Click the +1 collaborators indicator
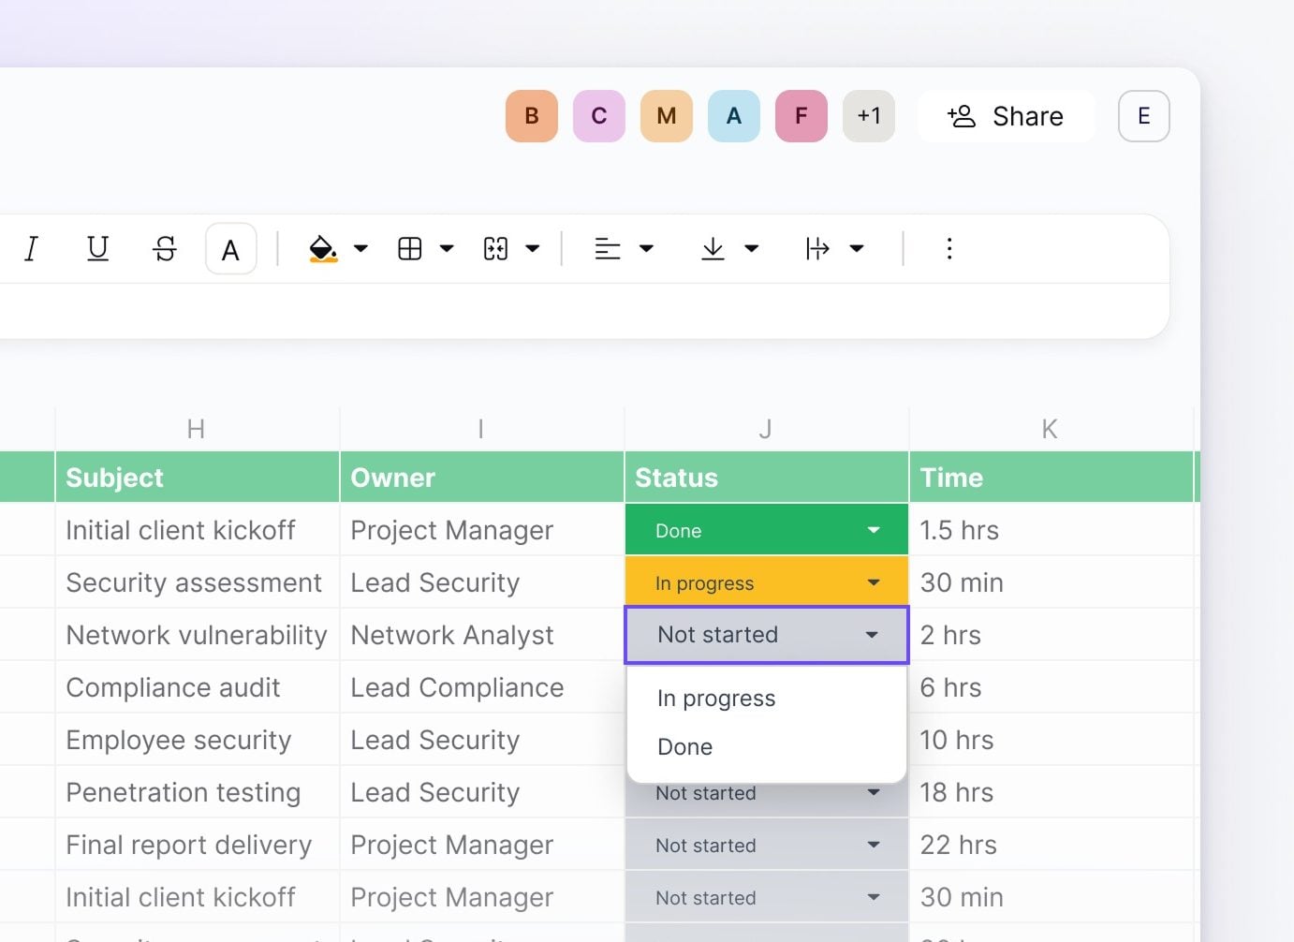The height and width of the screenshot is (942, 1294). pos(868,116)
